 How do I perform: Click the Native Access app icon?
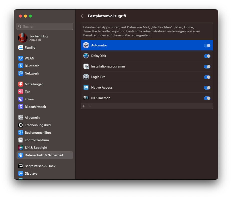point(86,87)
